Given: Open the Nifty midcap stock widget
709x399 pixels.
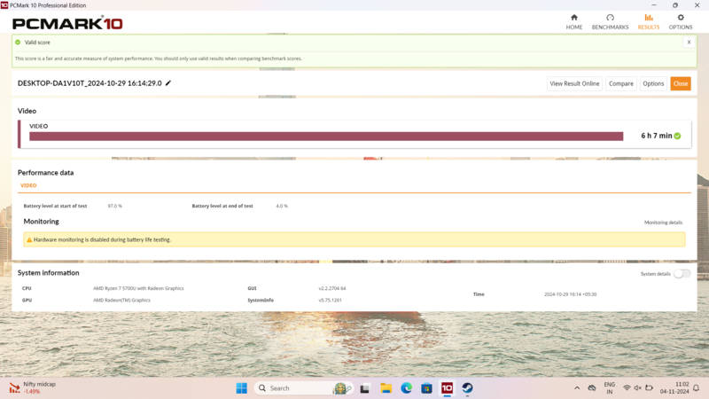Looking at the screenshot, I should point(33,387).
